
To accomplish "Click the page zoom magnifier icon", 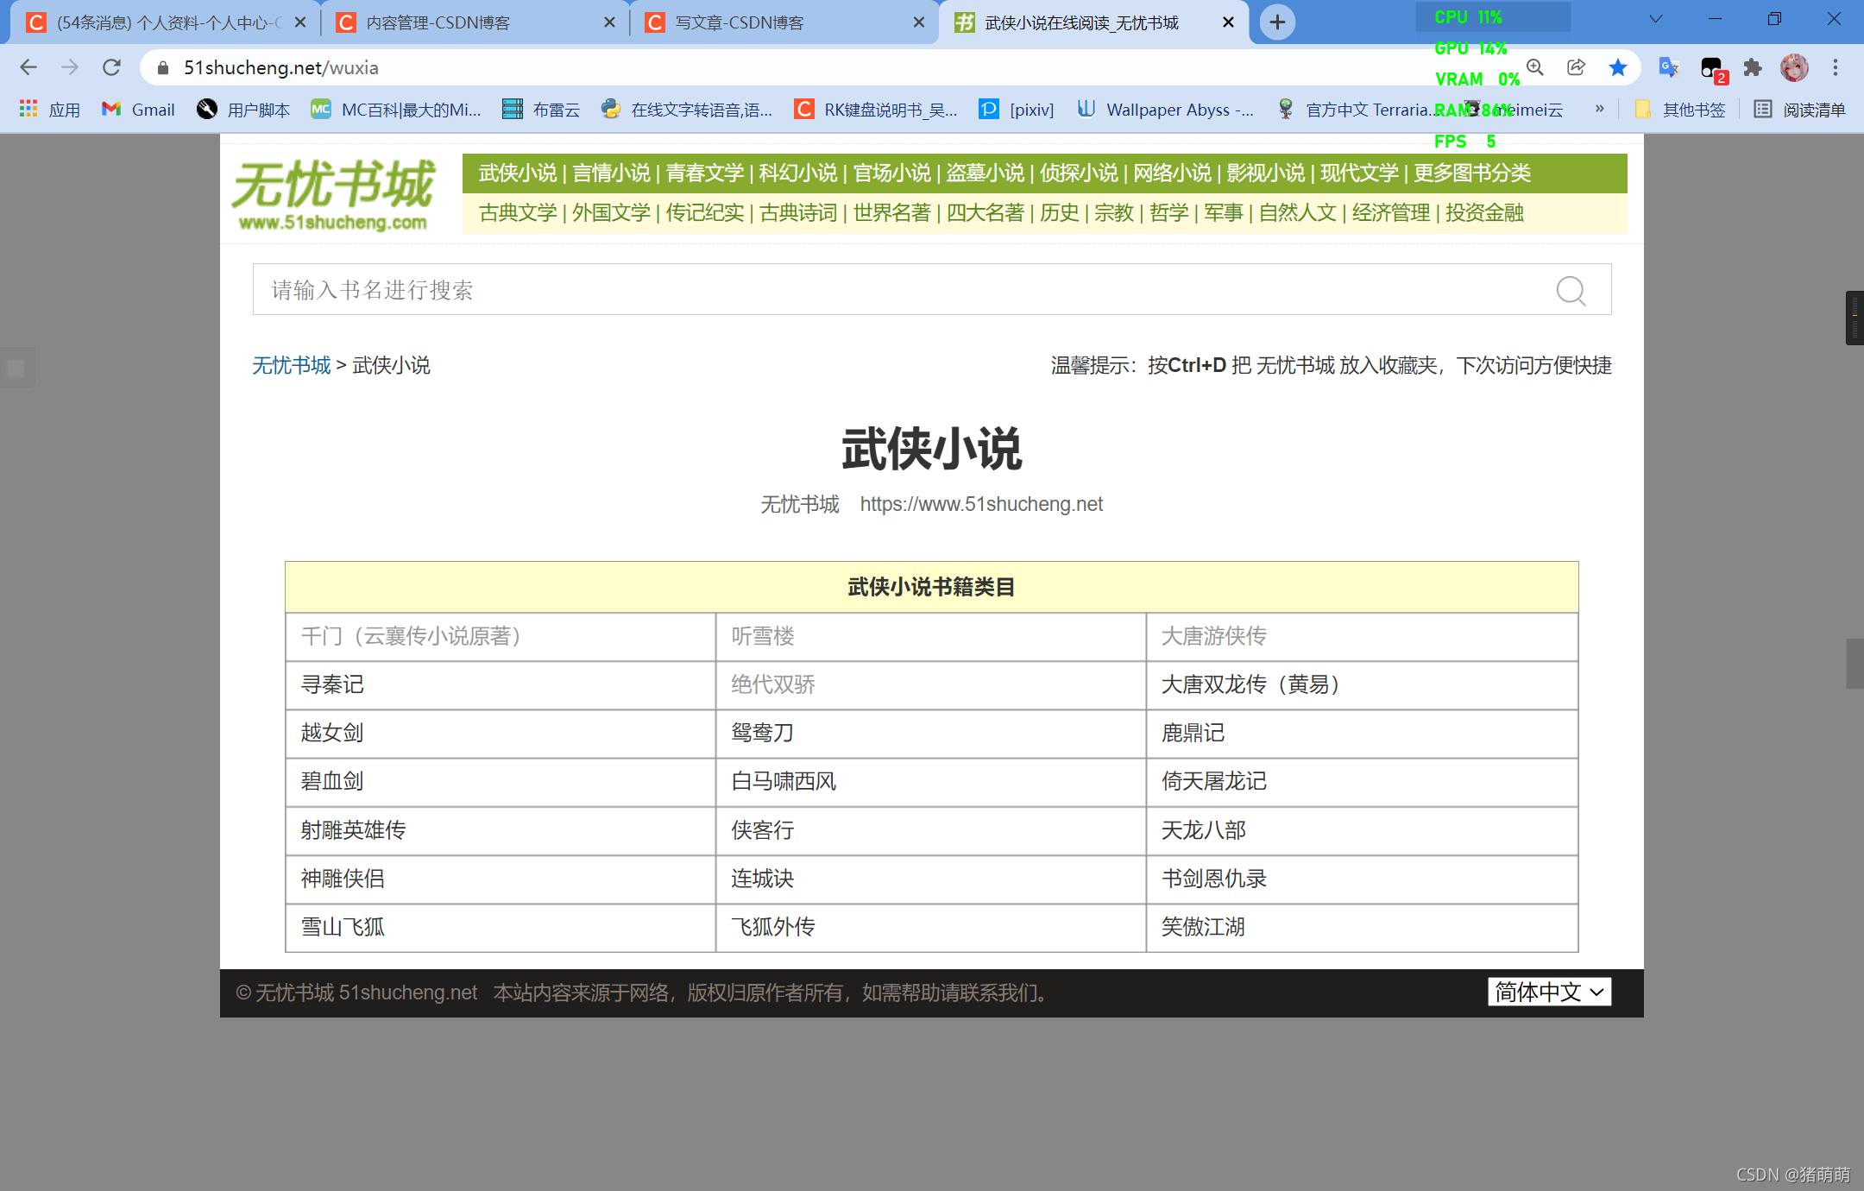I will [x=1535, y=67].
